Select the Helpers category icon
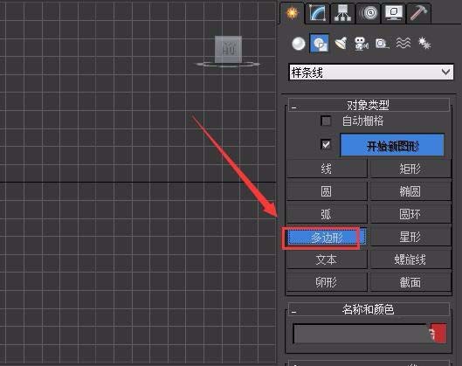Image resolution: width=462 pixels, height=366 pixels. (382, 44)
